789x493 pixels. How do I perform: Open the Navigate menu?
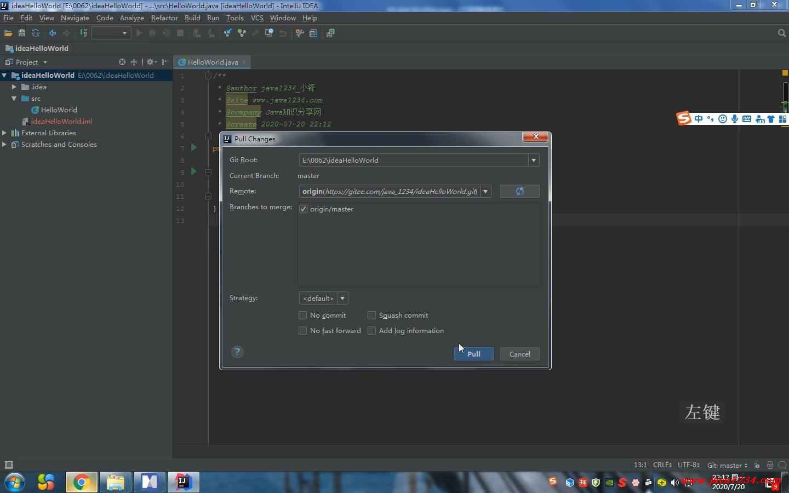(x=75, y=18)
